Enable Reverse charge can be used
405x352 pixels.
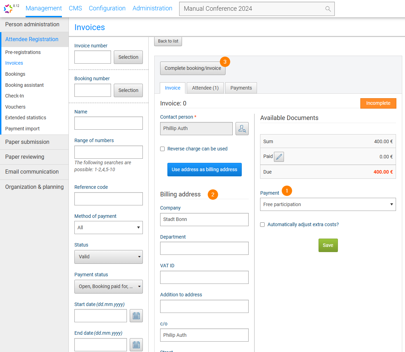[162, 149]
